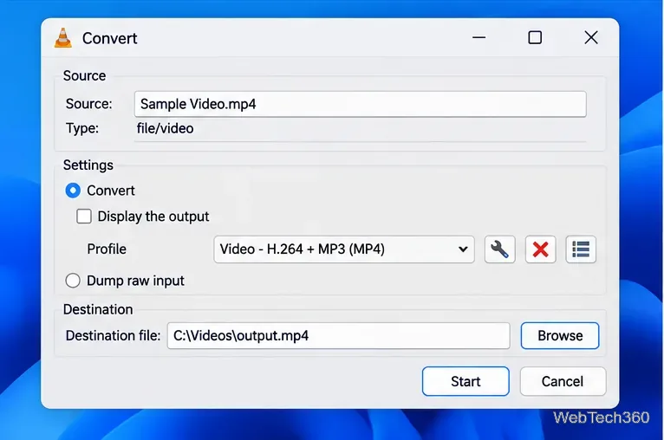
Task: Click the VLC cone icon in title bar
Action: [x=63, y=38]
